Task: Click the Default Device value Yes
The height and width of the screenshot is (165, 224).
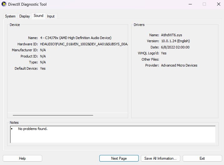Action: pyautogui.click(x=43, y=68)
